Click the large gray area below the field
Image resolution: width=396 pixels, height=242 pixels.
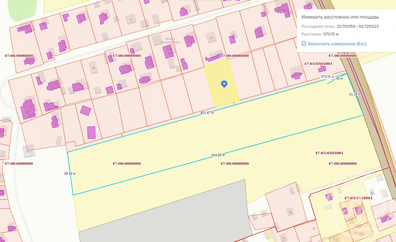point(167,215)
